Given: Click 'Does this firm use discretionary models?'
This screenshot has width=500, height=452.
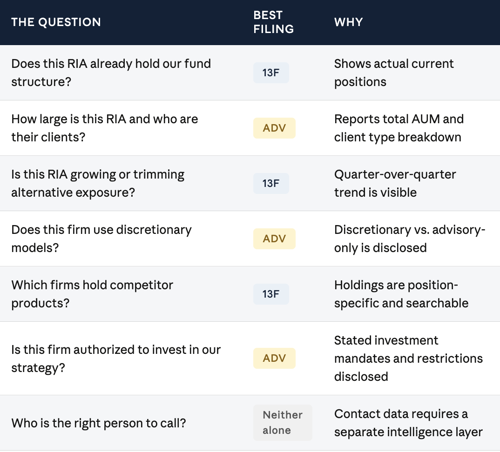Looking at the screenshot, I should (x=101, y=239).
